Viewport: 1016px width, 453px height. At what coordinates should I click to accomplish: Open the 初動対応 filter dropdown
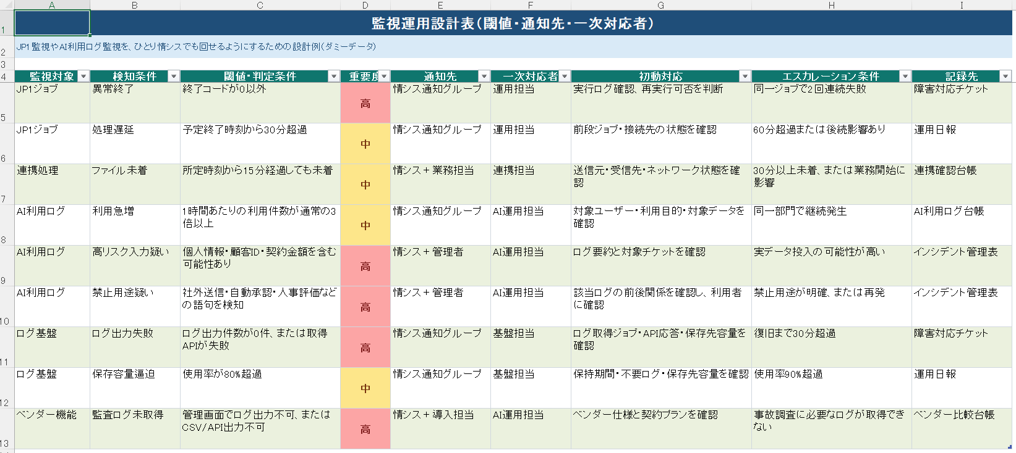coord(745,77)
